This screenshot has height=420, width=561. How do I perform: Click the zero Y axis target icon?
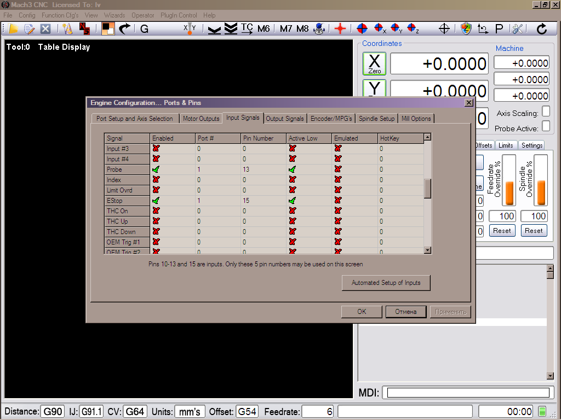coord(396,28)
